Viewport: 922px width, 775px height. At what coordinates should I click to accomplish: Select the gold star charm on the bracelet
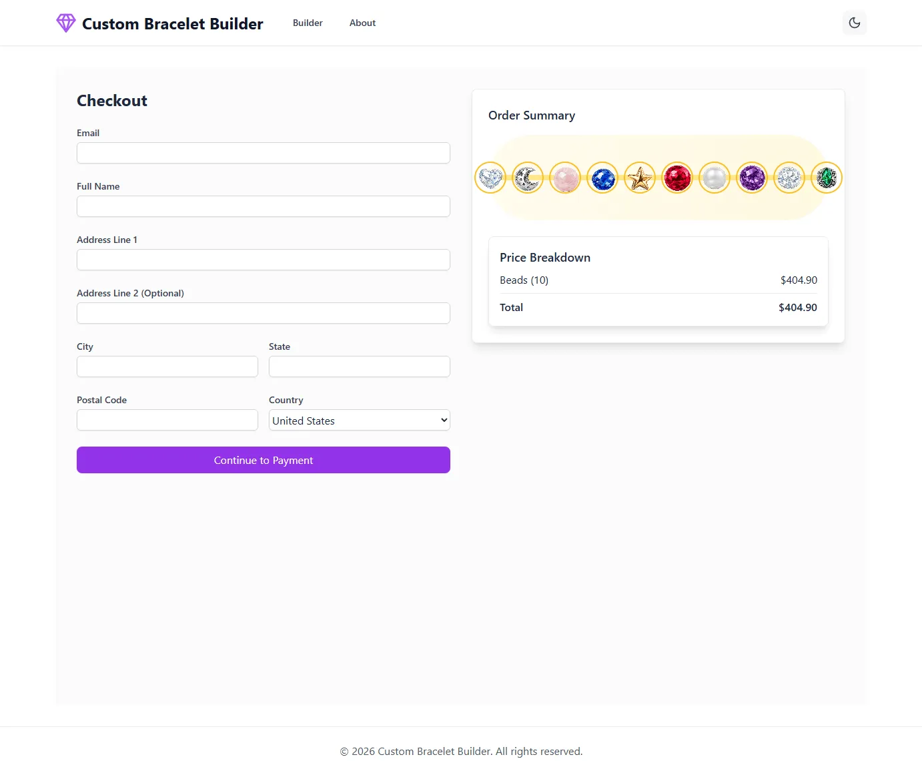[640, 178]
